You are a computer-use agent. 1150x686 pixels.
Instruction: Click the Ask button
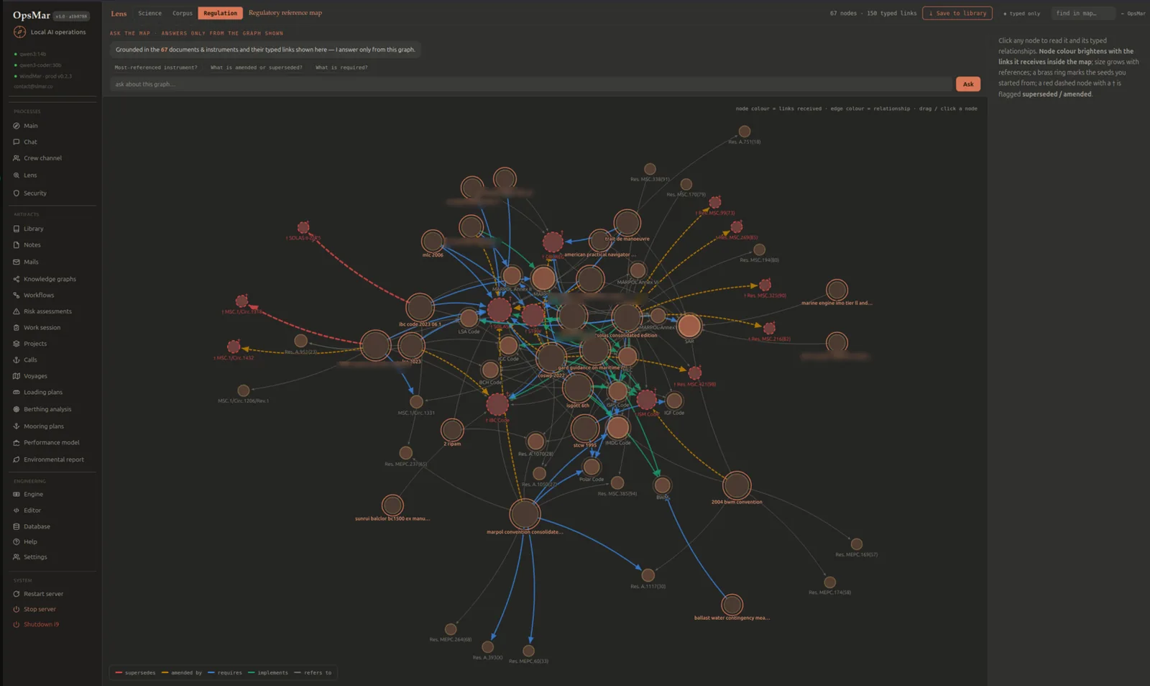pyautogui.click(x=968, y=84)
